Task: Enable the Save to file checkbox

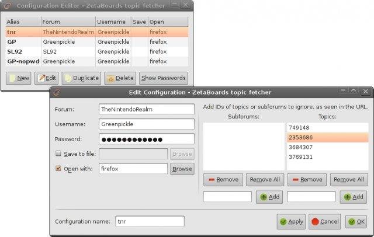Action: click(58, 154)
